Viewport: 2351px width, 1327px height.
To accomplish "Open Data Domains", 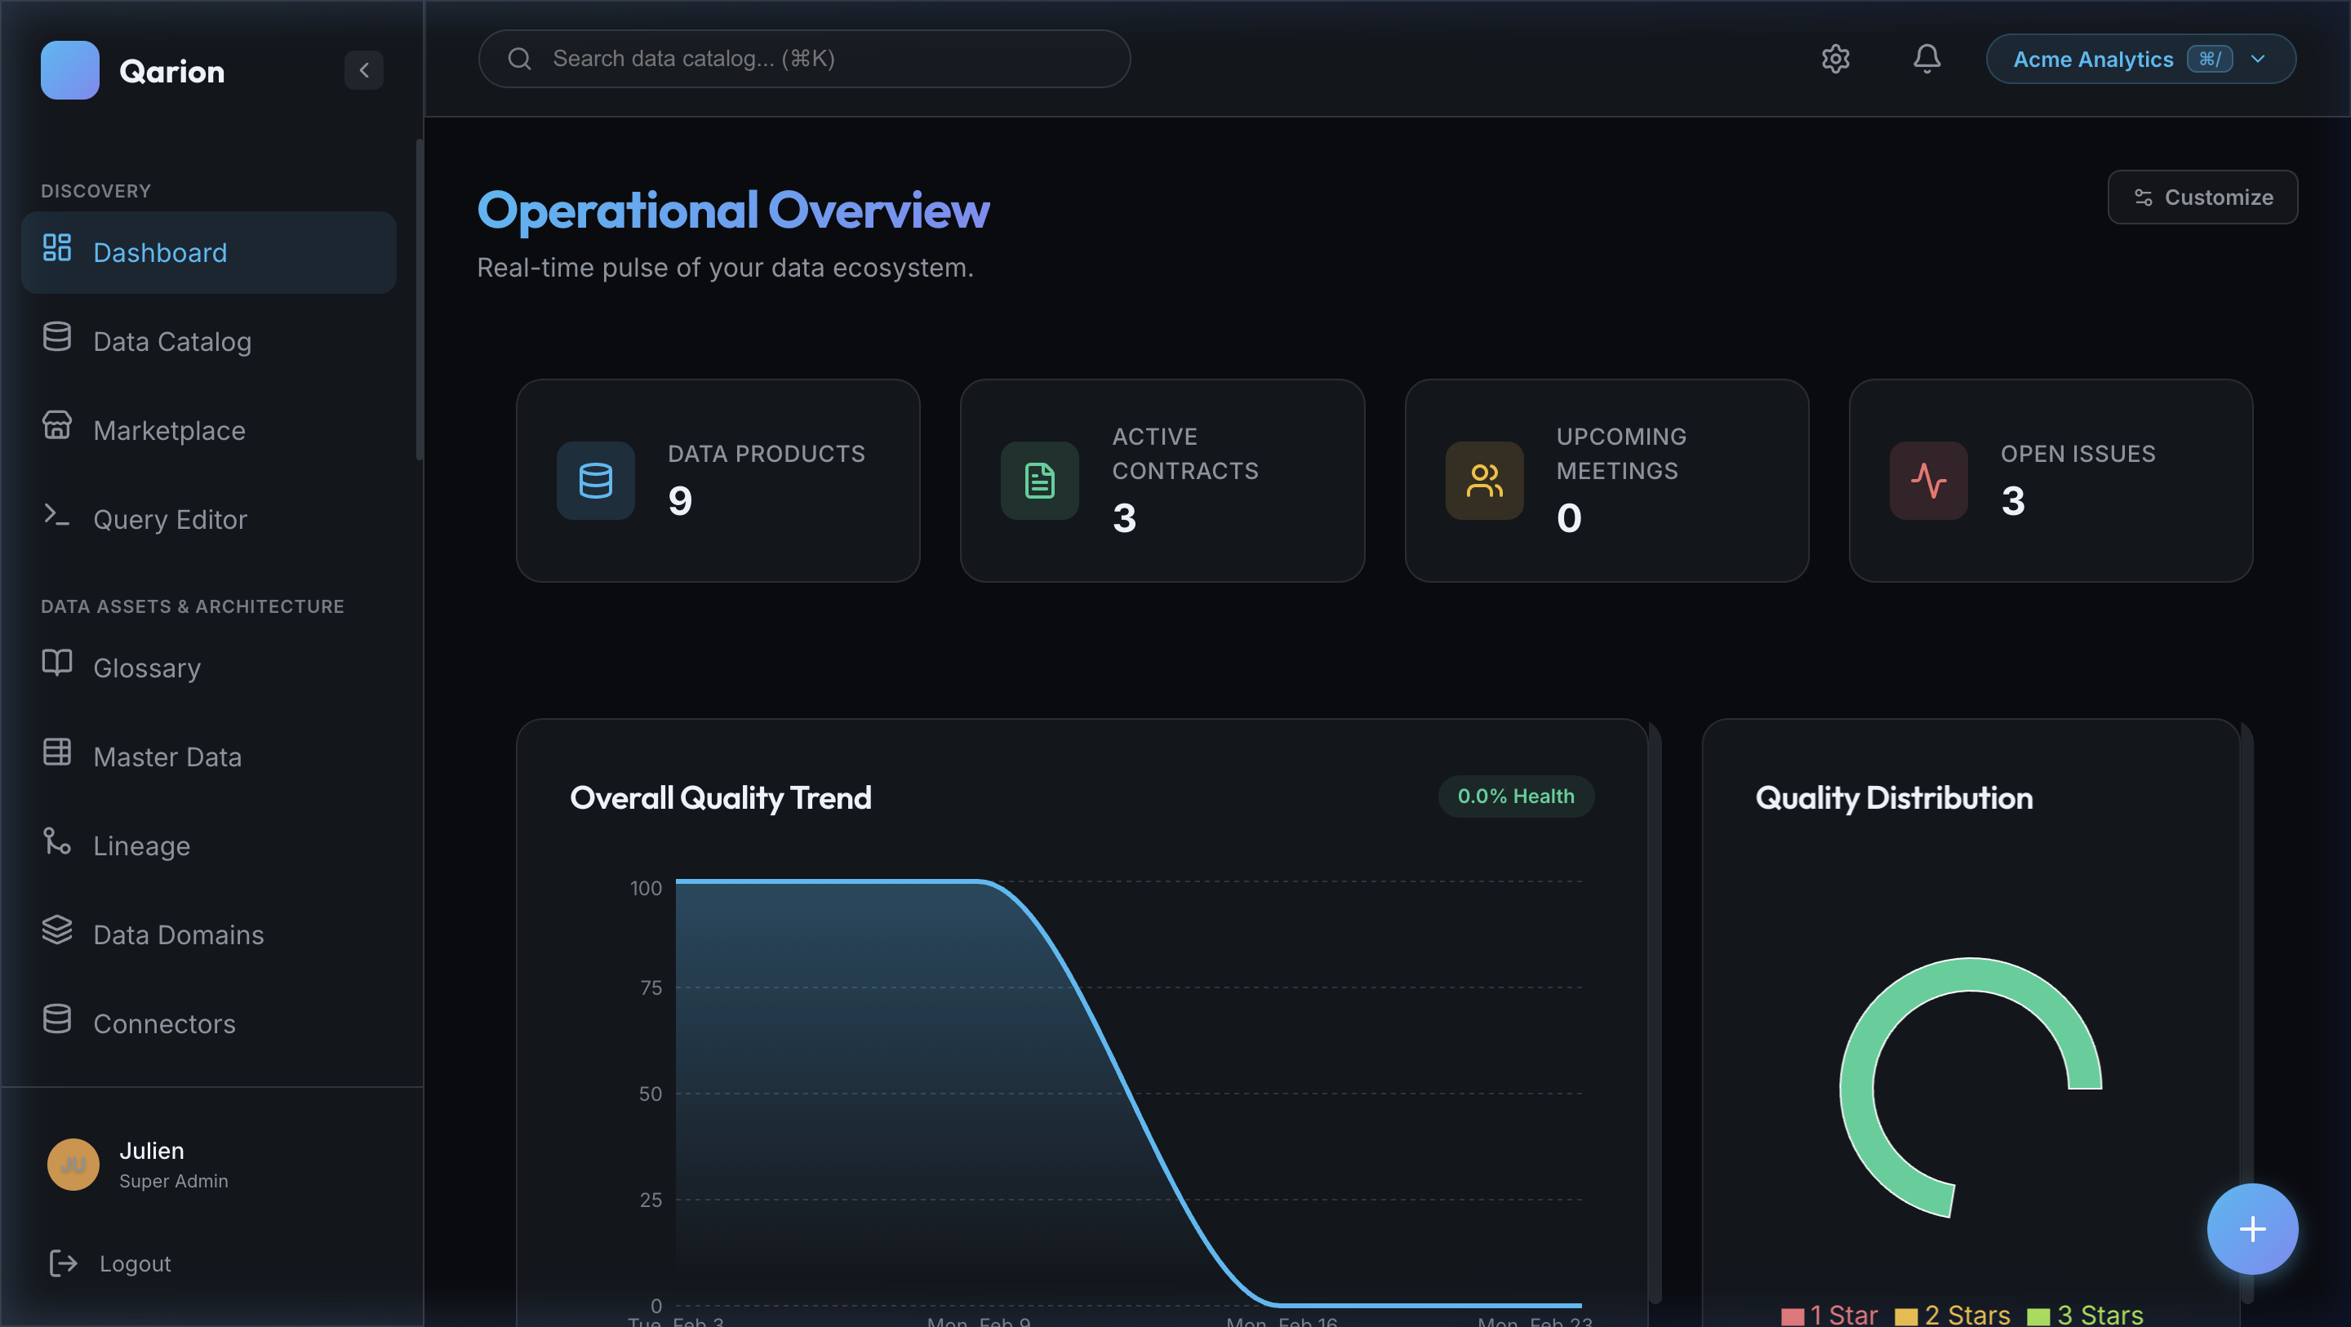I will pyautogui.click(x=177, y=934).
